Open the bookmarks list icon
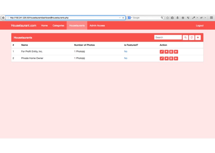 click(172, 18)
